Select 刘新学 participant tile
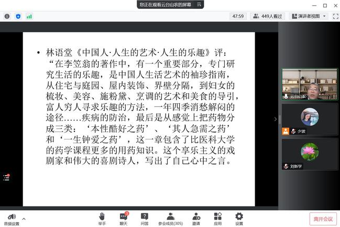 coord(309,154)
